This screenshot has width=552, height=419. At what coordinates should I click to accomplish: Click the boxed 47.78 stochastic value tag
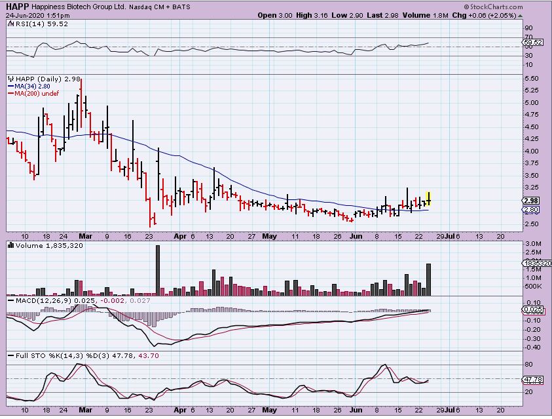click(532, 380)
